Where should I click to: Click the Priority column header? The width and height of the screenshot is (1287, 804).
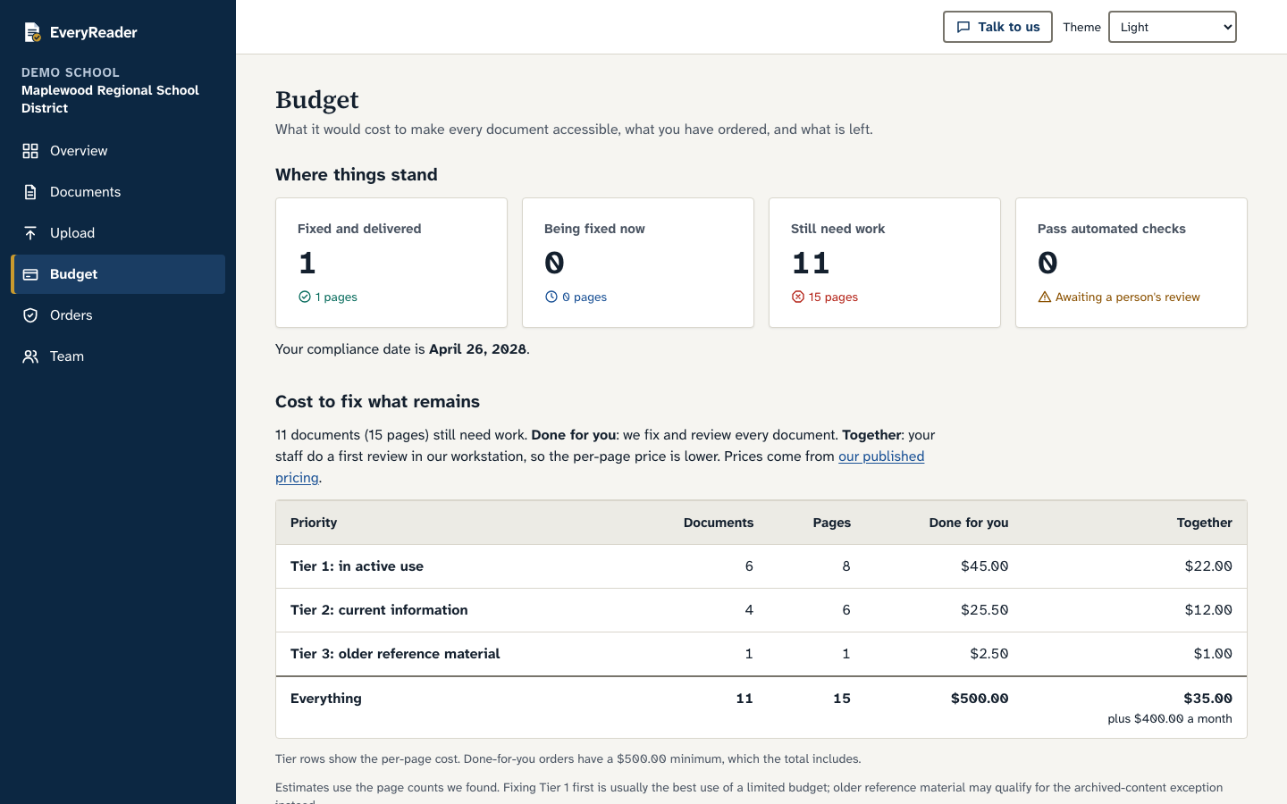pyautogui.click(x=314, y=523)
